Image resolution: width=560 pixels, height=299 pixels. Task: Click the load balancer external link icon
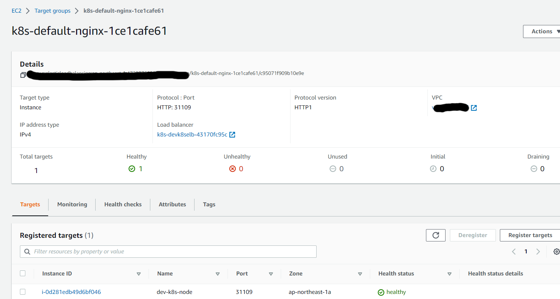point(233,135)
